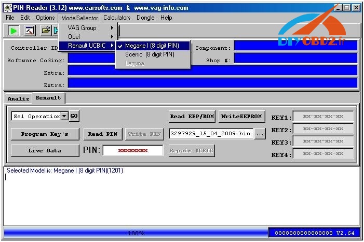Screen dimensions: 364x242
Task: Click the Read PIN button
Action: tap(103, 134)
